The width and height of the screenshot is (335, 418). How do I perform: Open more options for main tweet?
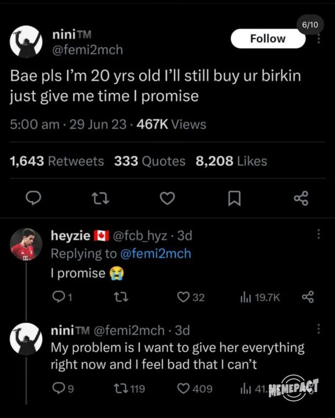tap(318, 39)
